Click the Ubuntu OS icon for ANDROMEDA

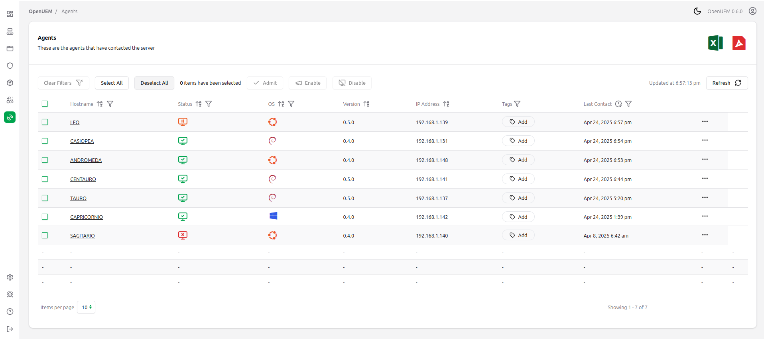click(272, 160)
